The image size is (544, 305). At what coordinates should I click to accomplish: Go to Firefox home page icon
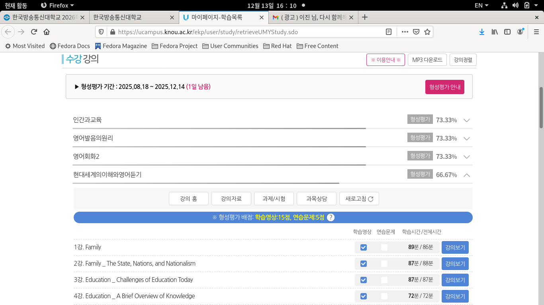[x=47, y=32]
